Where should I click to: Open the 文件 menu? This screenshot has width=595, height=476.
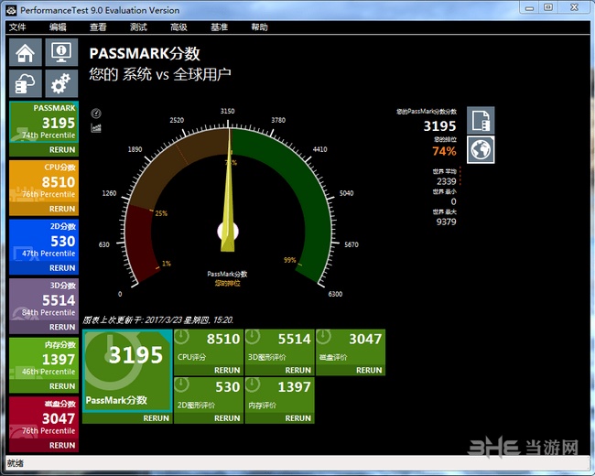pos(17,27)
